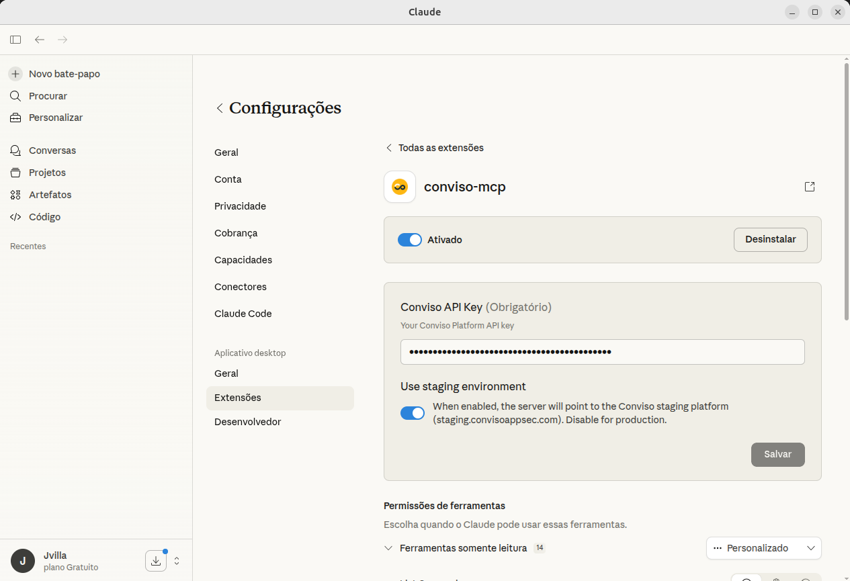This screenshot has width=850, height=581.
Task: Click the Projetos icon in sidebar
Action: 15,173
